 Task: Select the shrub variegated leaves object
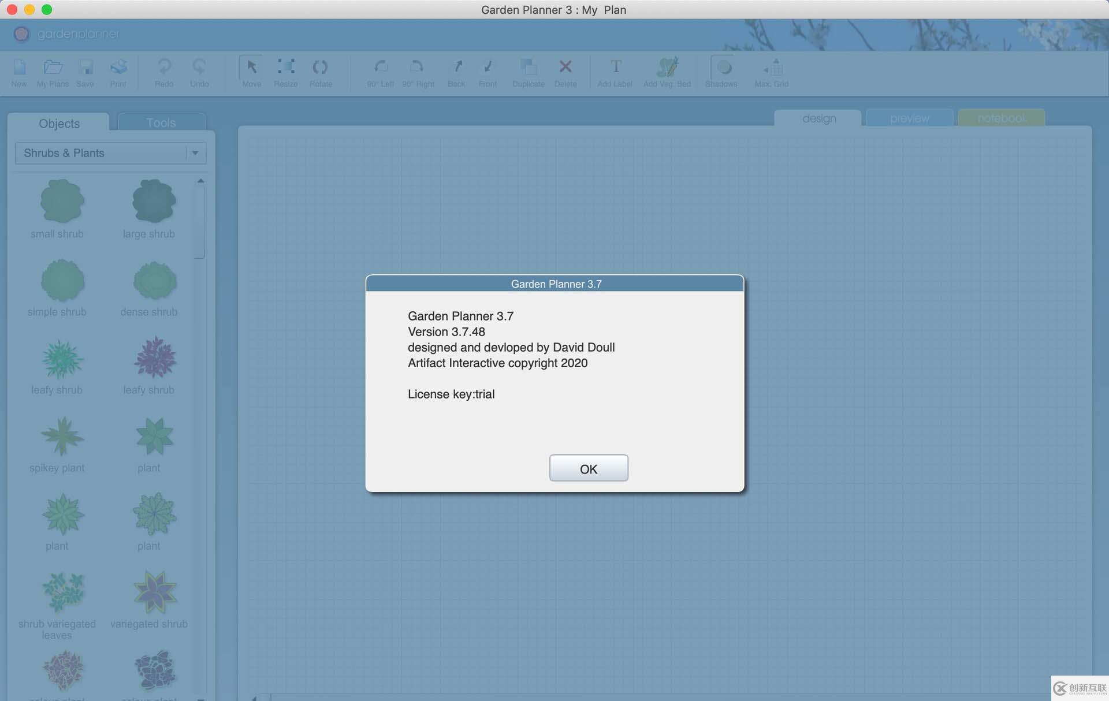62,592
